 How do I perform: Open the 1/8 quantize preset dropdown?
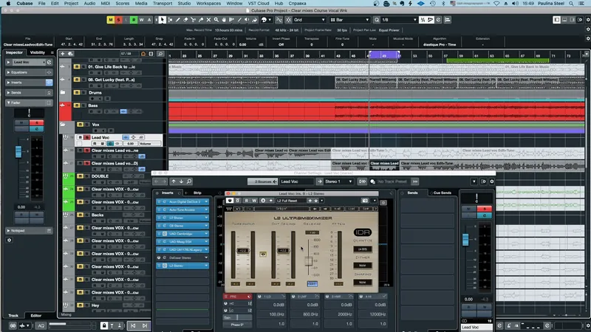point(399,20)
